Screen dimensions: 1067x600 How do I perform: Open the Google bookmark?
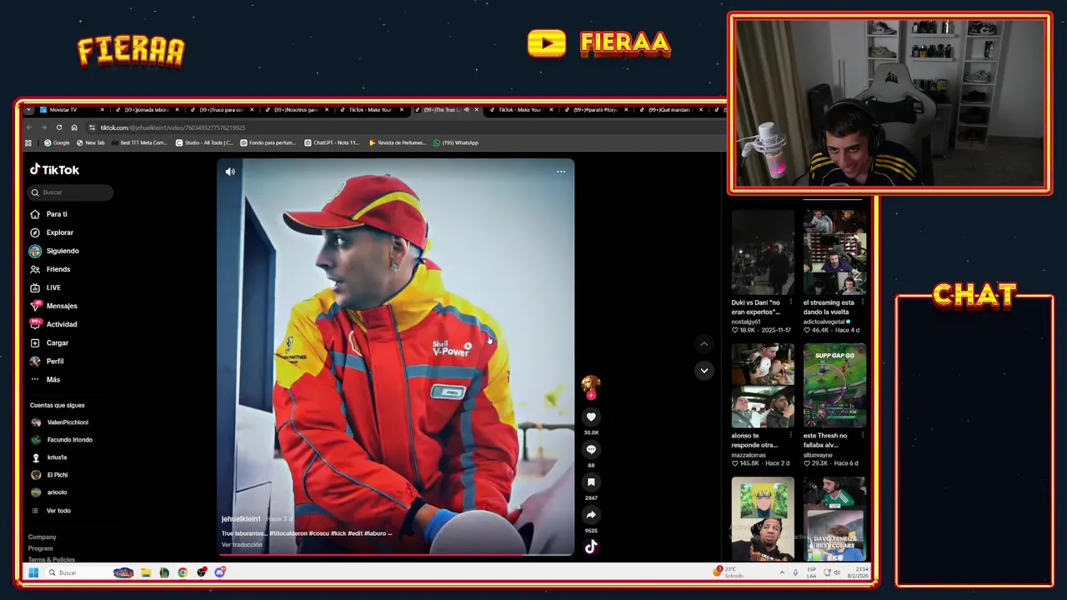pos(57,142)
